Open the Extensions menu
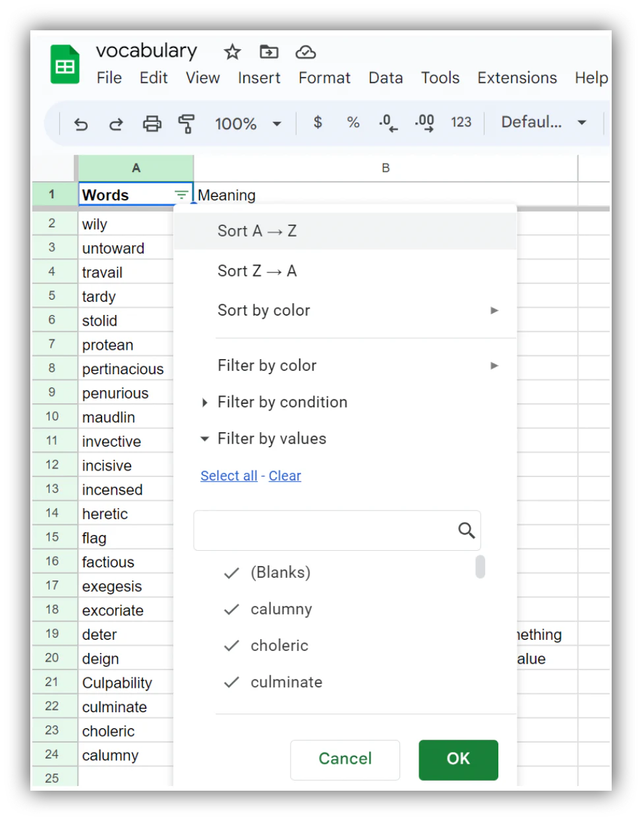Viewport: 642px width, 821px height. [517, 78]
